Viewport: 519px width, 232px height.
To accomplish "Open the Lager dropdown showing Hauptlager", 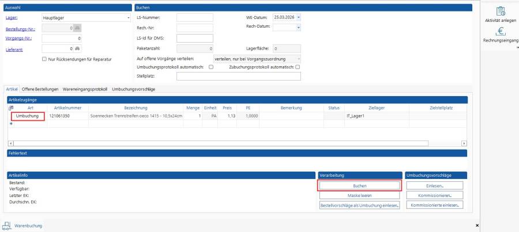I will pos(129,18).
